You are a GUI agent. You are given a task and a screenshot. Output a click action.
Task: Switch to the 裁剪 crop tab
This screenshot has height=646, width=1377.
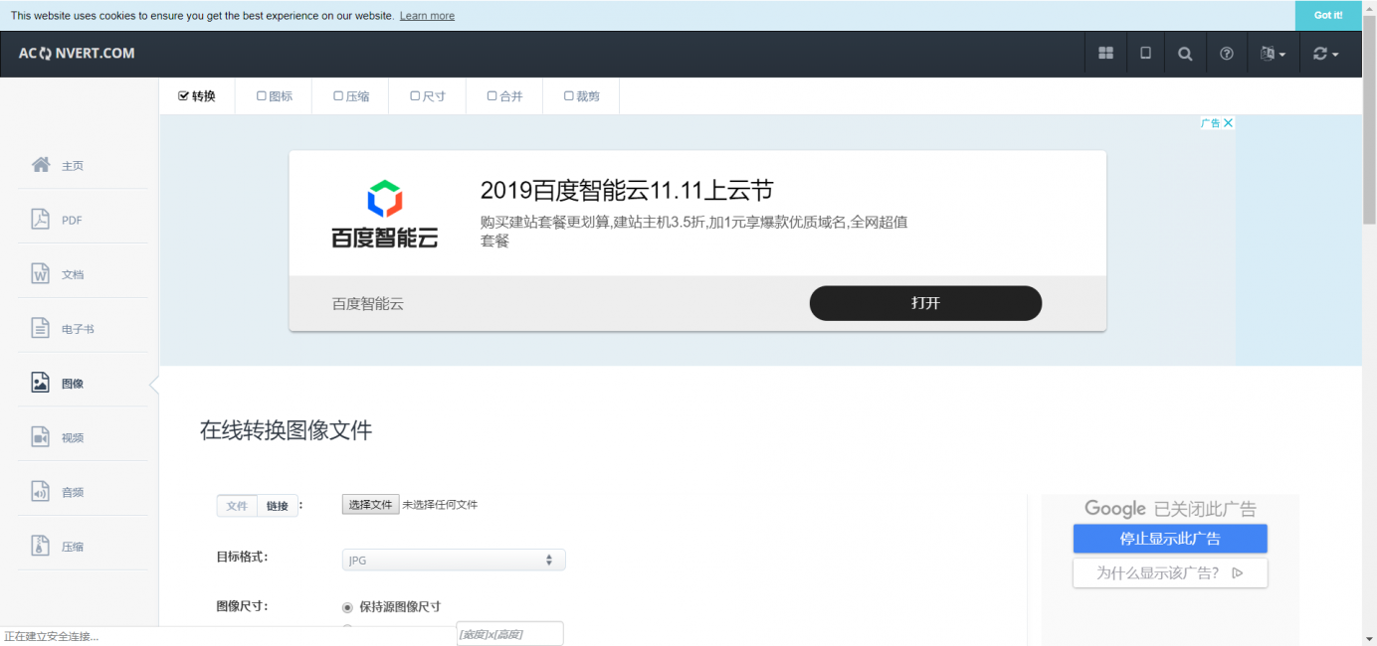(x=581, y=96)
